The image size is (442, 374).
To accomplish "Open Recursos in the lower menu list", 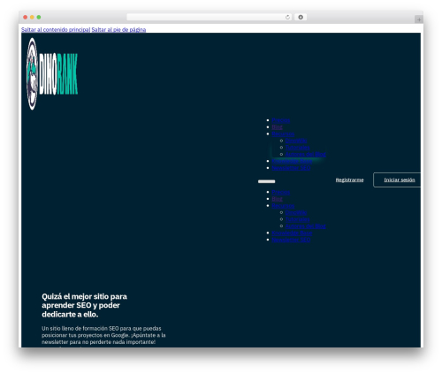I will coord(283,206).
